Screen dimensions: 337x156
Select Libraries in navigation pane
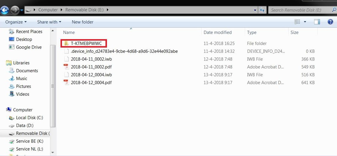tap(21, 63)
